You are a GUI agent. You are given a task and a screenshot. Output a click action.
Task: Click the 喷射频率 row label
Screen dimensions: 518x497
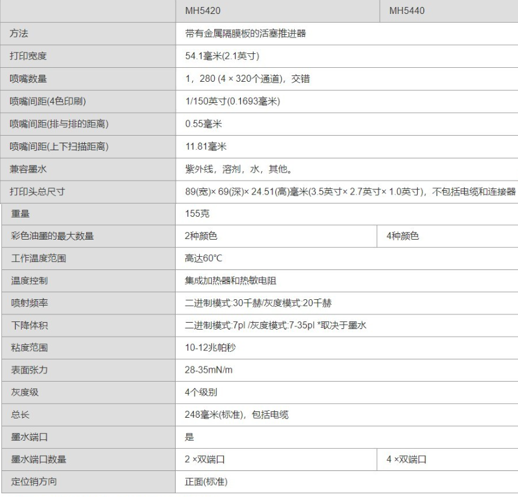coord(29,303)
